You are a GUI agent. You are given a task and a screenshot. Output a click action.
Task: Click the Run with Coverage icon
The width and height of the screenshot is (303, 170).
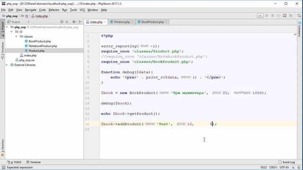278,16
